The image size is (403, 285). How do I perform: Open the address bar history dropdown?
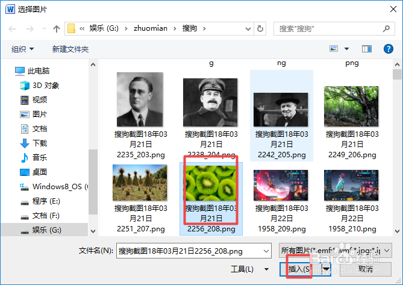[248, 29]
